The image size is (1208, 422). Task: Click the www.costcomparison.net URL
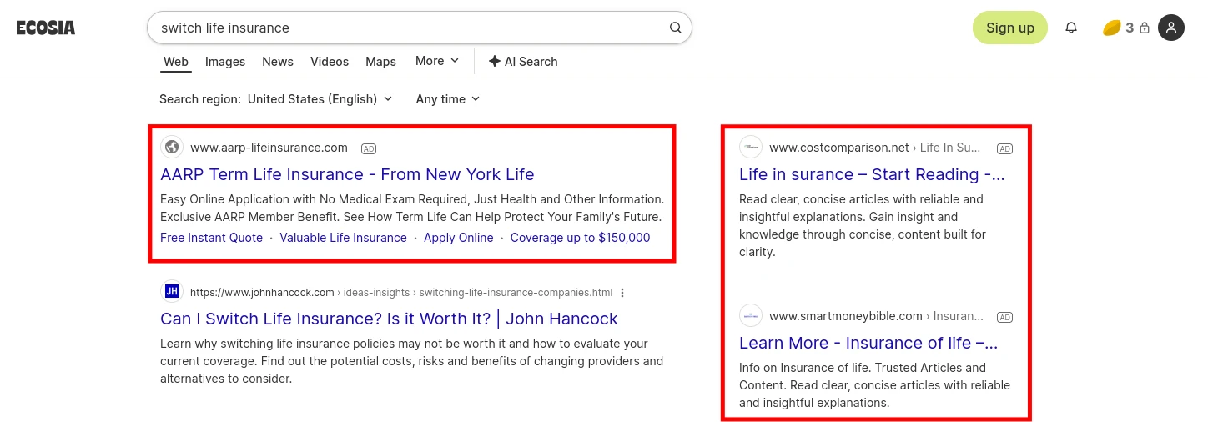coord(838,148)
